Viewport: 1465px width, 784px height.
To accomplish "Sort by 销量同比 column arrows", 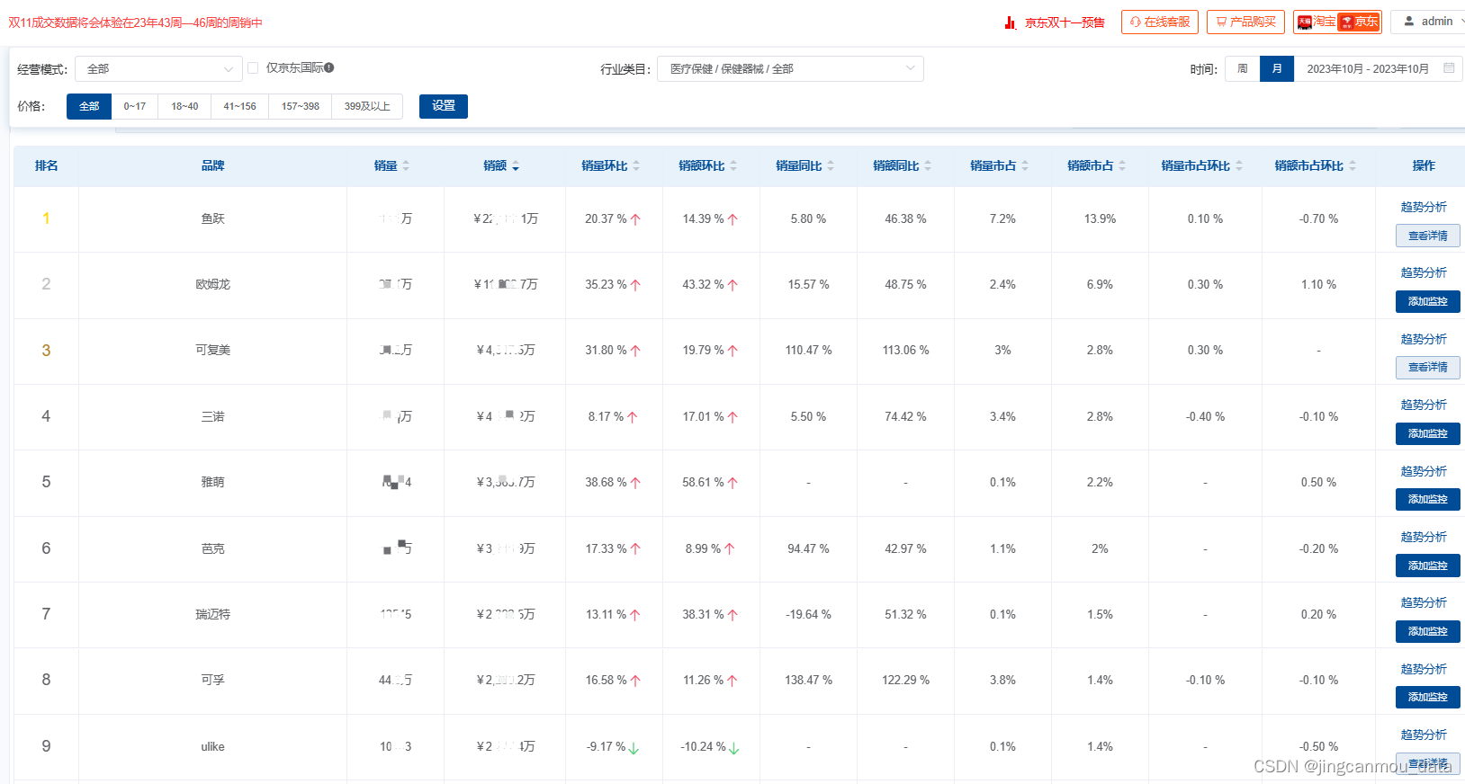I will [x=831, y=165].
